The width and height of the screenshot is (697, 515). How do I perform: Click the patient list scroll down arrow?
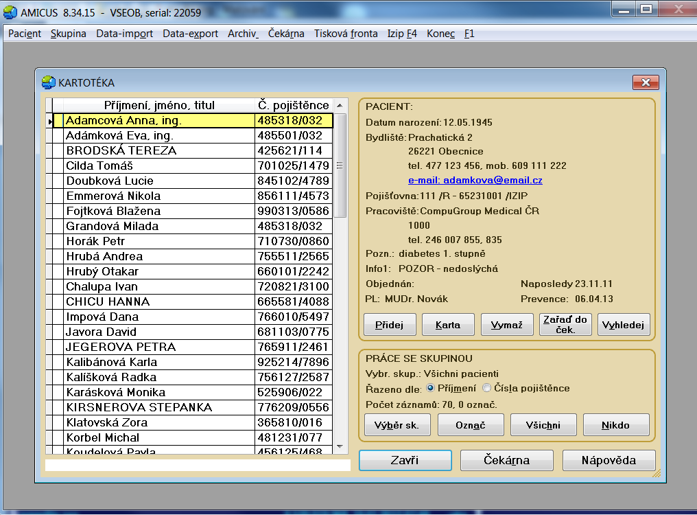point(340,446)
